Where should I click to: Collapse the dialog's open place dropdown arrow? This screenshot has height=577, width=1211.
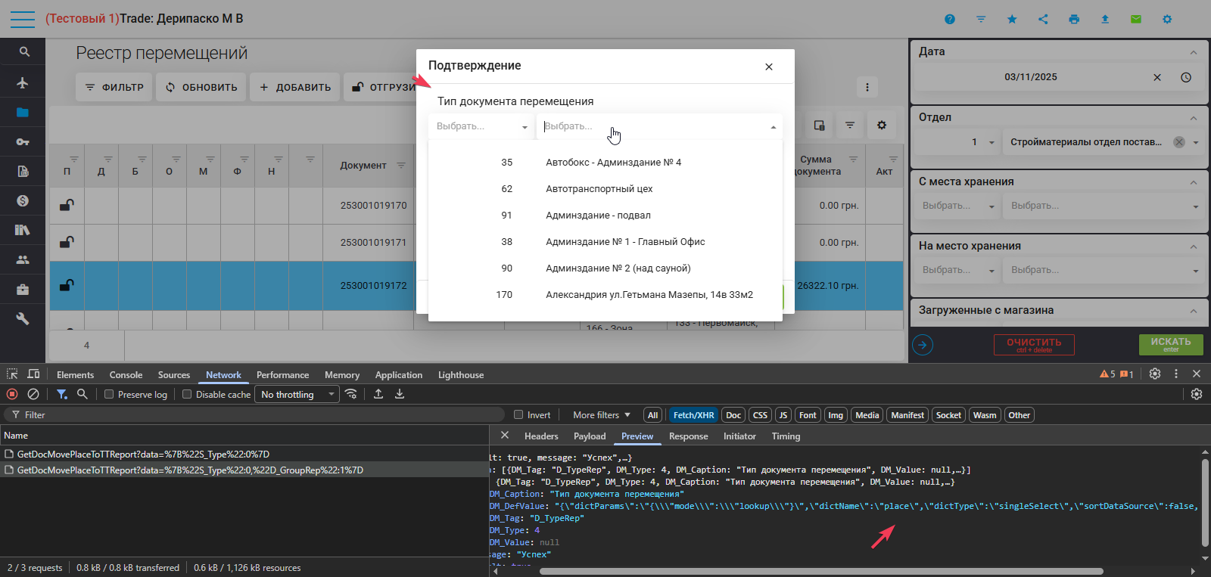(773, 127)
